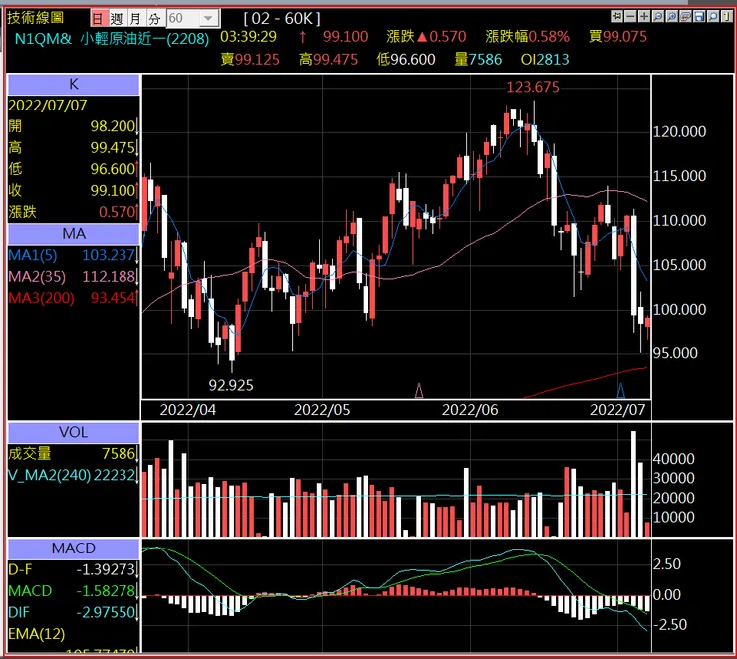Click the 120.000 price axis label
The height and width of the screenshot is (659, 737).
coord(679,132)
